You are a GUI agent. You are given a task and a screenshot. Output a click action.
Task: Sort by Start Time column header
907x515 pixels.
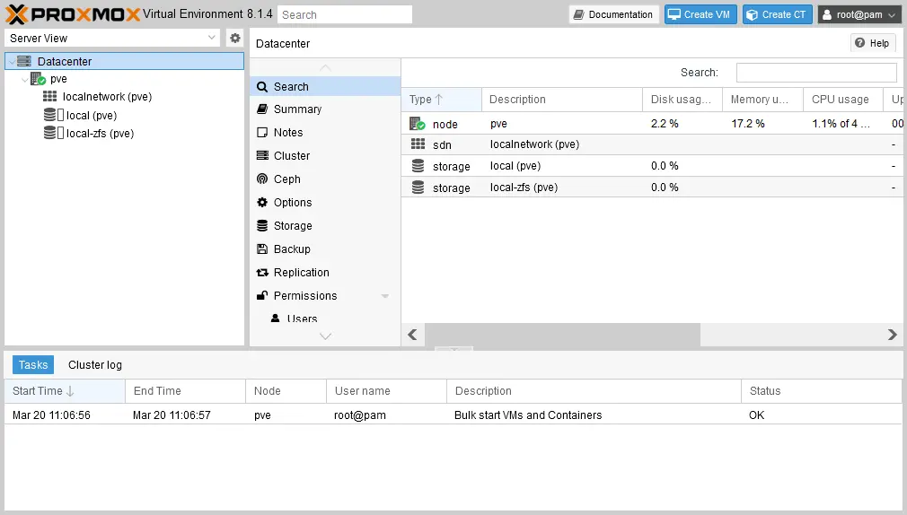click(x=65, y=390)
